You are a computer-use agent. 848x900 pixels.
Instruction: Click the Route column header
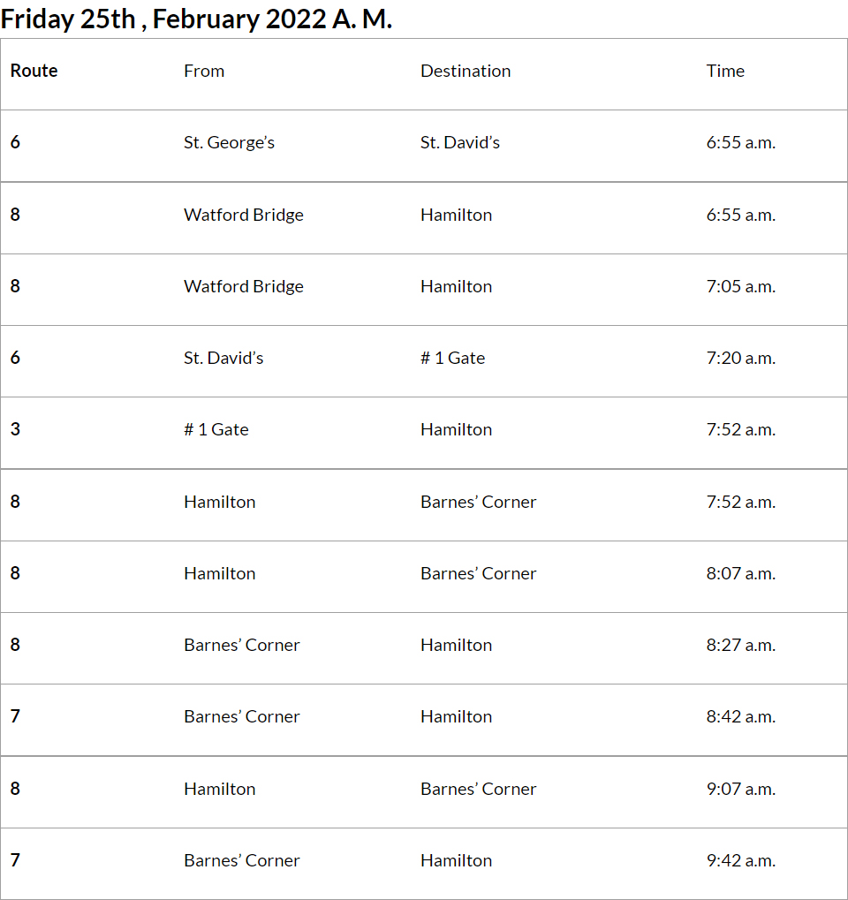pos(34,72)
